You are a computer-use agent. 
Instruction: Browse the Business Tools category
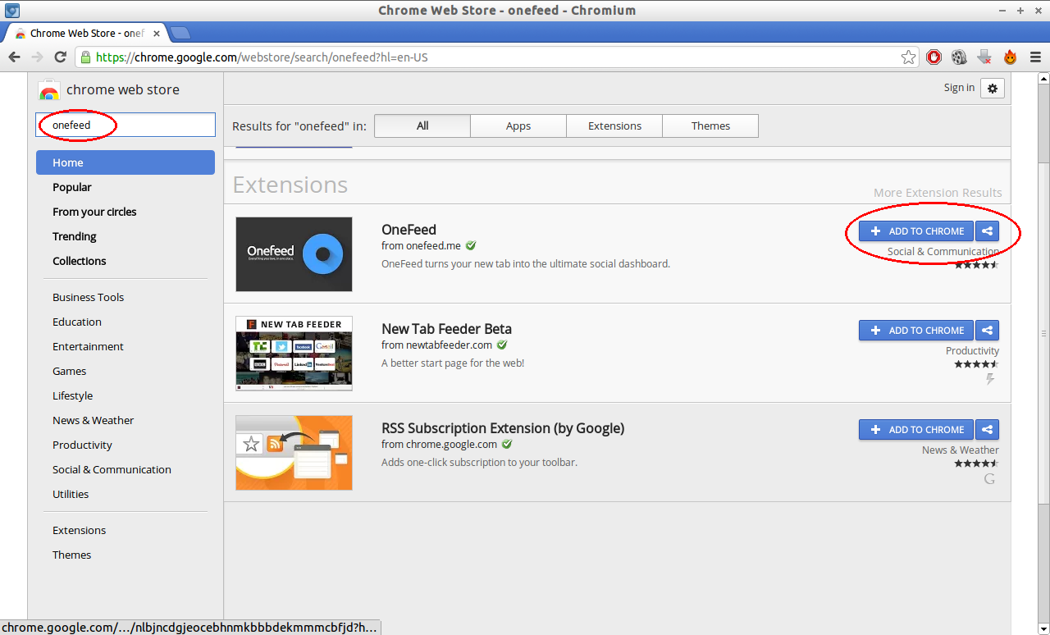[89, 297]
